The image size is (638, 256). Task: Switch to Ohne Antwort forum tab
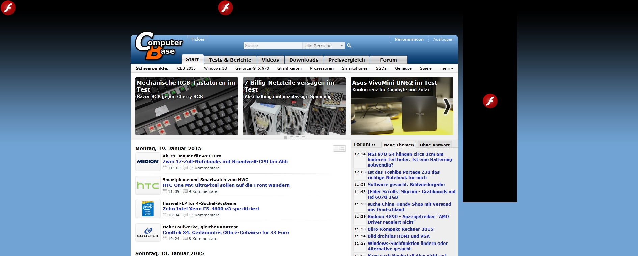point(435,145)
